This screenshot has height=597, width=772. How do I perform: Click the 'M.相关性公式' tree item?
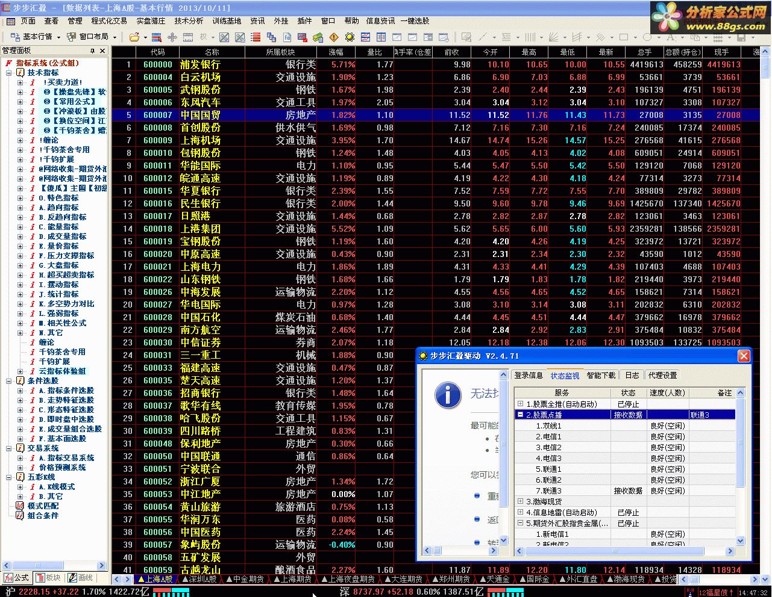(63, 323)
